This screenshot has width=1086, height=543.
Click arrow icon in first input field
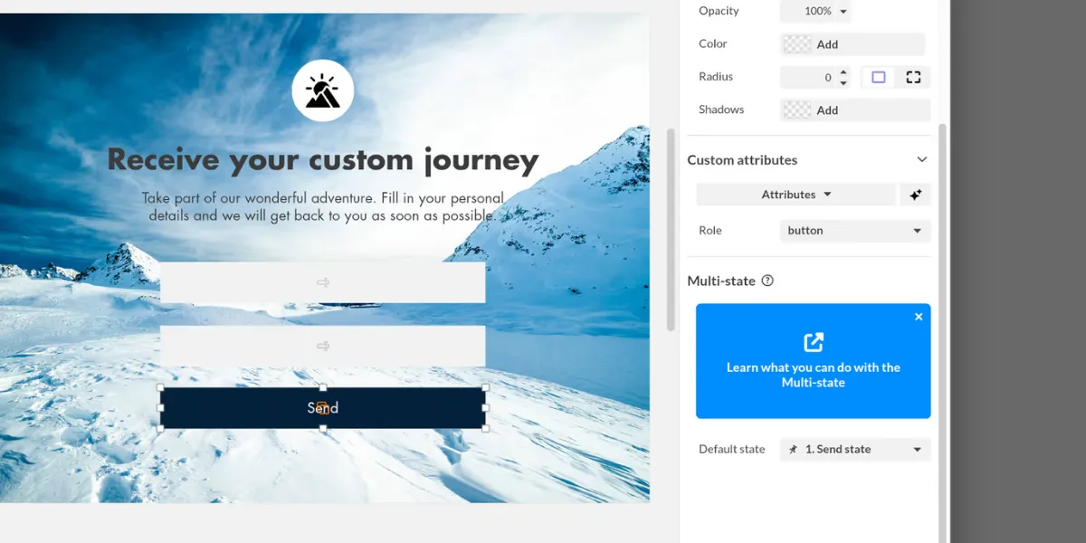323,282
